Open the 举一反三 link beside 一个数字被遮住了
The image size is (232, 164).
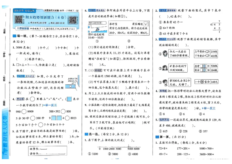(50, 105)
